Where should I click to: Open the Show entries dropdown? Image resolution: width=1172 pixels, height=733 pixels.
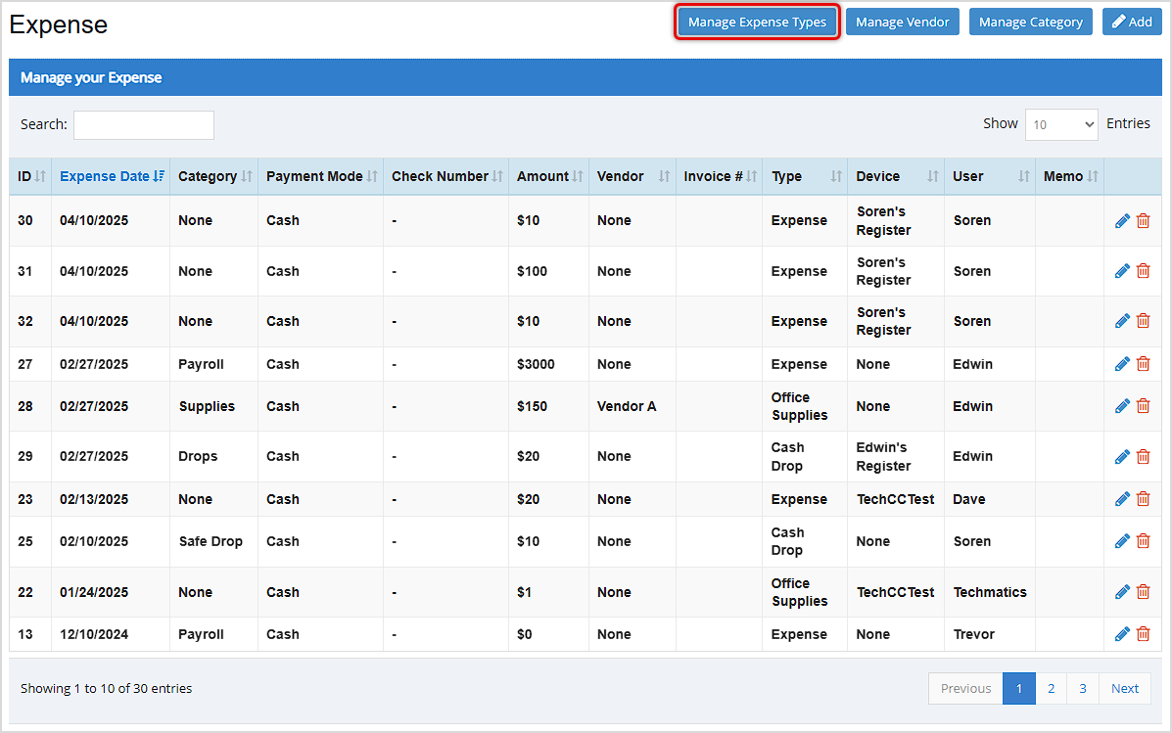coord(1061,124)
